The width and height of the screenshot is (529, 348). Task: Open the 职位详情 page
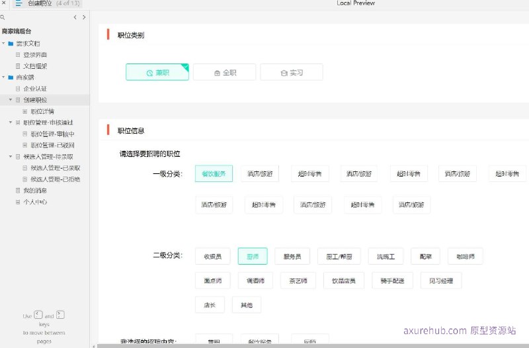click(x=42, y=111)
